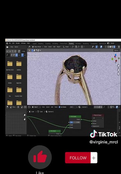121x174 pixels.
Task: Refresh the file browser list
Action: coord(15,52)
